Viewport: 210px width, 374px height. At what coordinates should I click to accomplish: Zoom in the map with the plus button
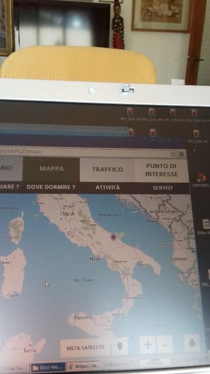click(x=148, y=345)
